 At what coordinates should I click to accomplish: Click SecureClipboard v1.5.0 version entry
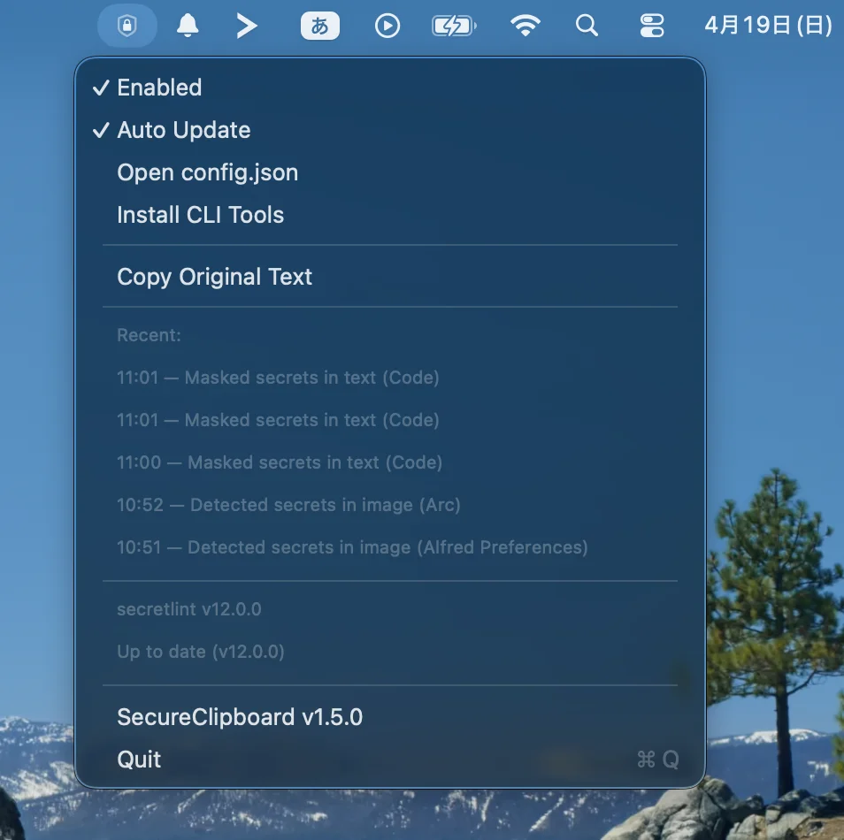coord(240,717)
